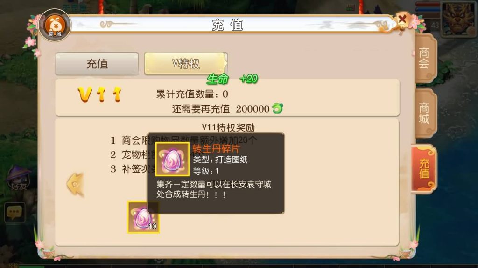Viewport: 478px width, 268px height.
Task: Click the V11特权奖励 heading
Action: (x=228, y=127)
